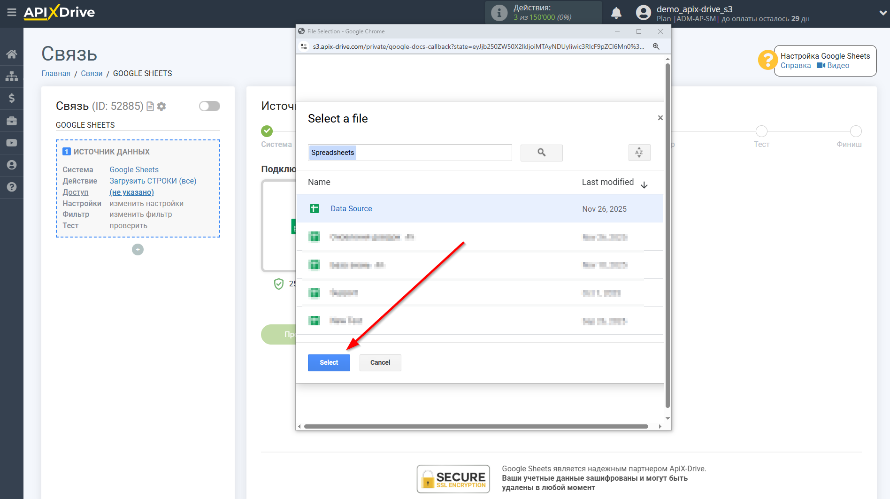Open the hamburger menu at top left
Screen dimensions: 890x499
(12, 13)
